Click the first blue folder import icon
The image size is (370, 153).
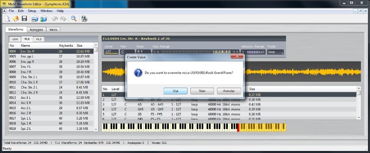(x=35, y=19)
